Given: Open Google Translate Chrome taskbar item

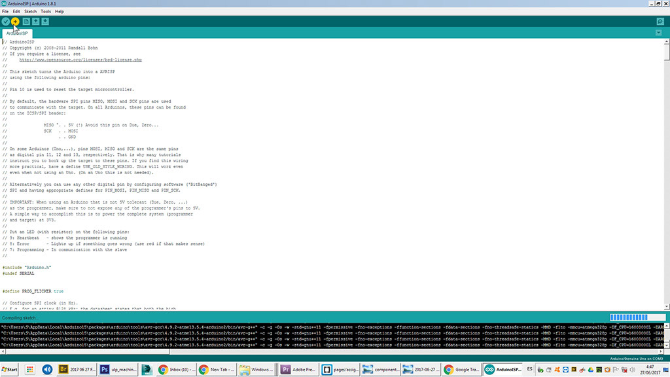Looking at the screenshot, I should pyautogui.click(x=462, y=369).
